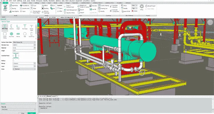Select Bracing Work Point Offset tool

click(x=36, y=12)
